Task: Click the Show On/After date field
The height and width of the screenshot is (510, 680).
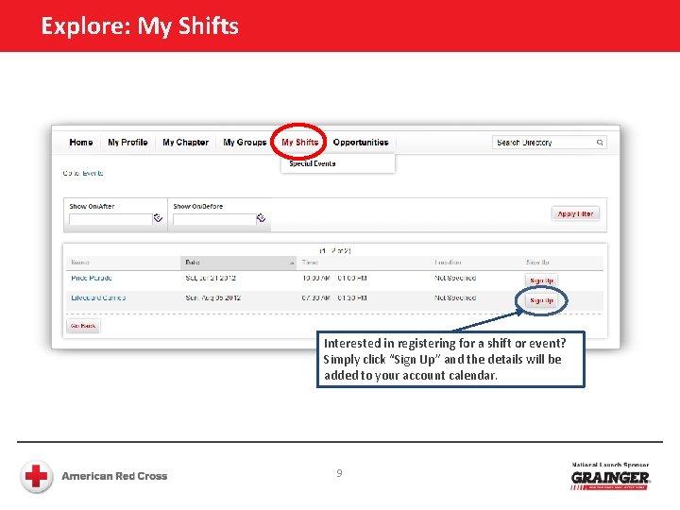Action: point(110,219)
